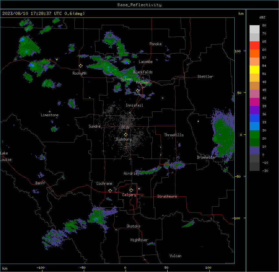Click the Sylvan label
Image resolution: width=279 pixels, height=272 pixels.
coord(126,79)
